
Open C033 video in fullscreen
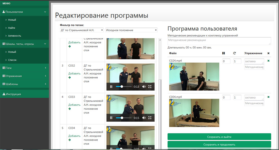(x=150, y=118)
